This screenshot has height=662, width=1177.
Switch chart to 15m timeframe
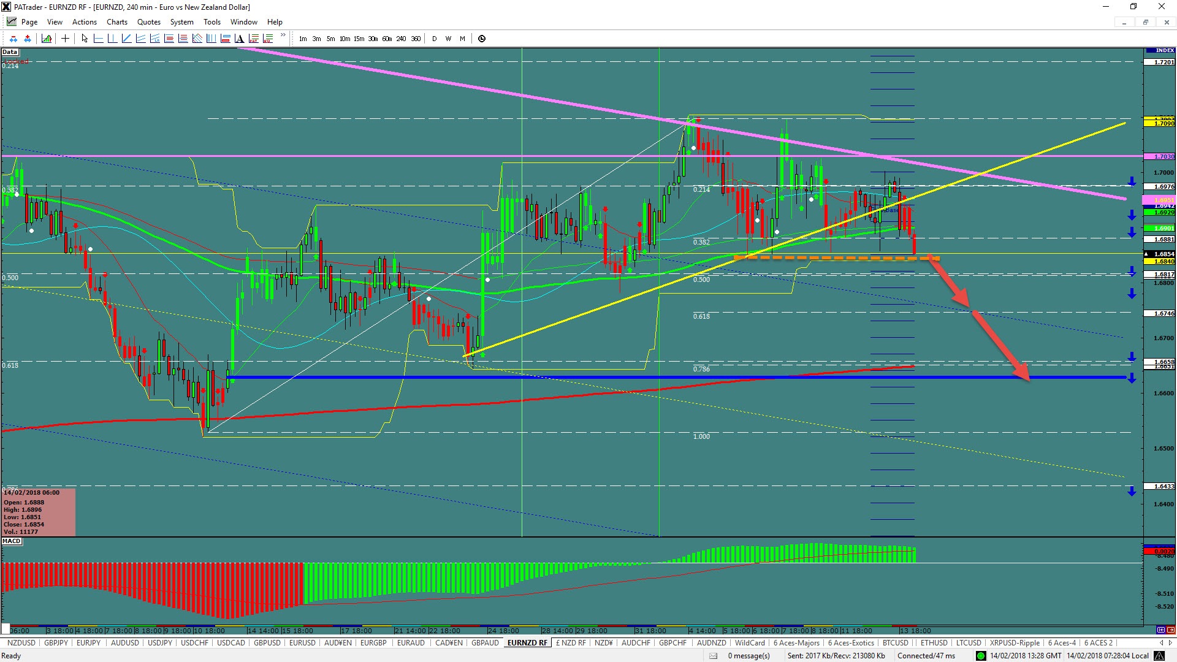[359, 39]
